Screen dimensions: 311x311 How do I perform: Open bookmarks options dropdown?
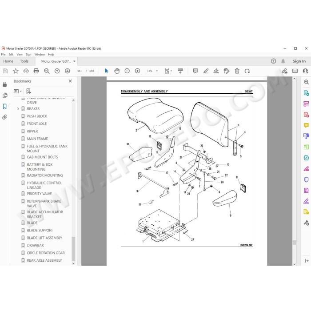18,91
